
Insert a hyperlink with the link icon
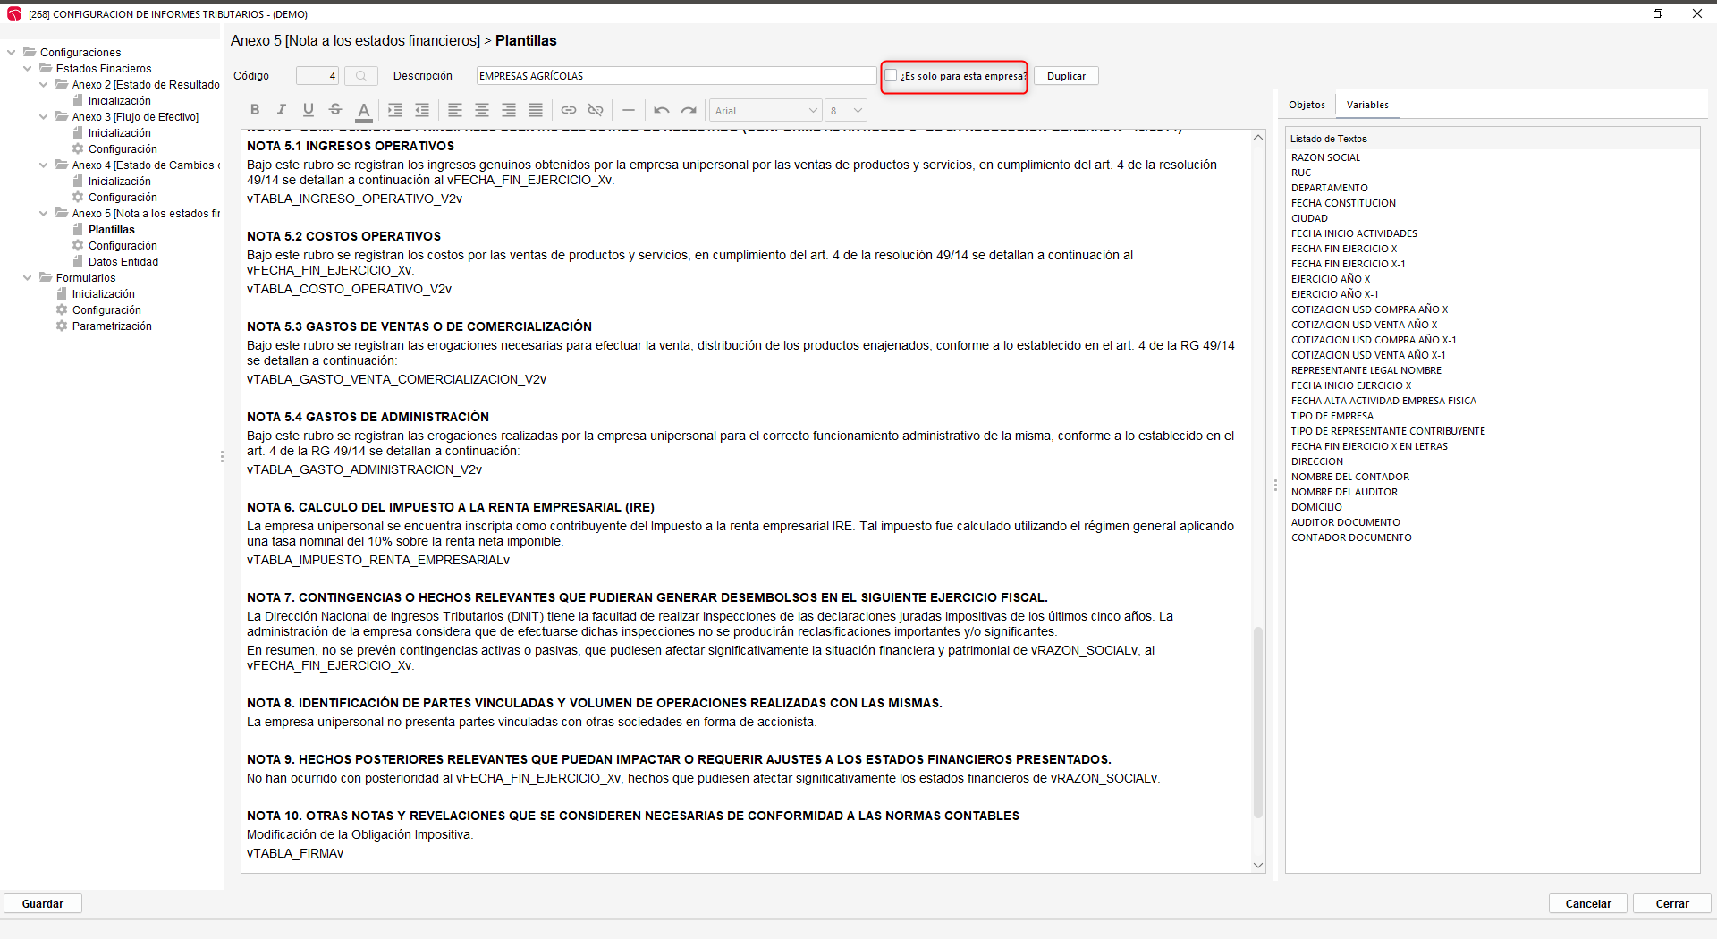tap(569, 110)
